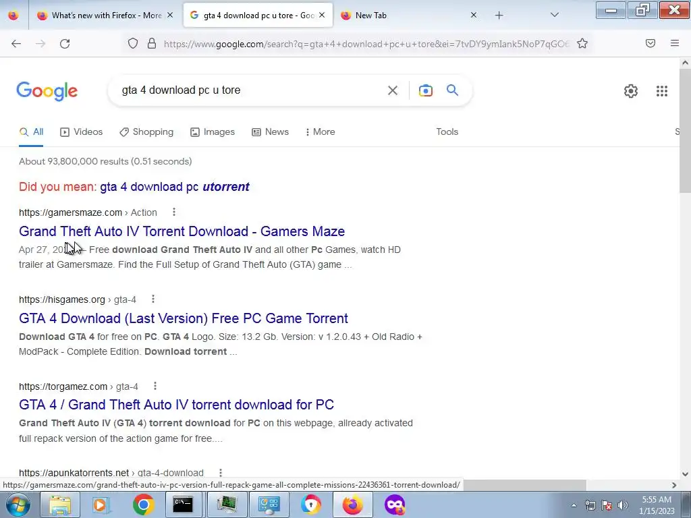Viewport: 691px width, 518px height.
Task: Open options dots for hisgames.org result
Action: [153, 299]
